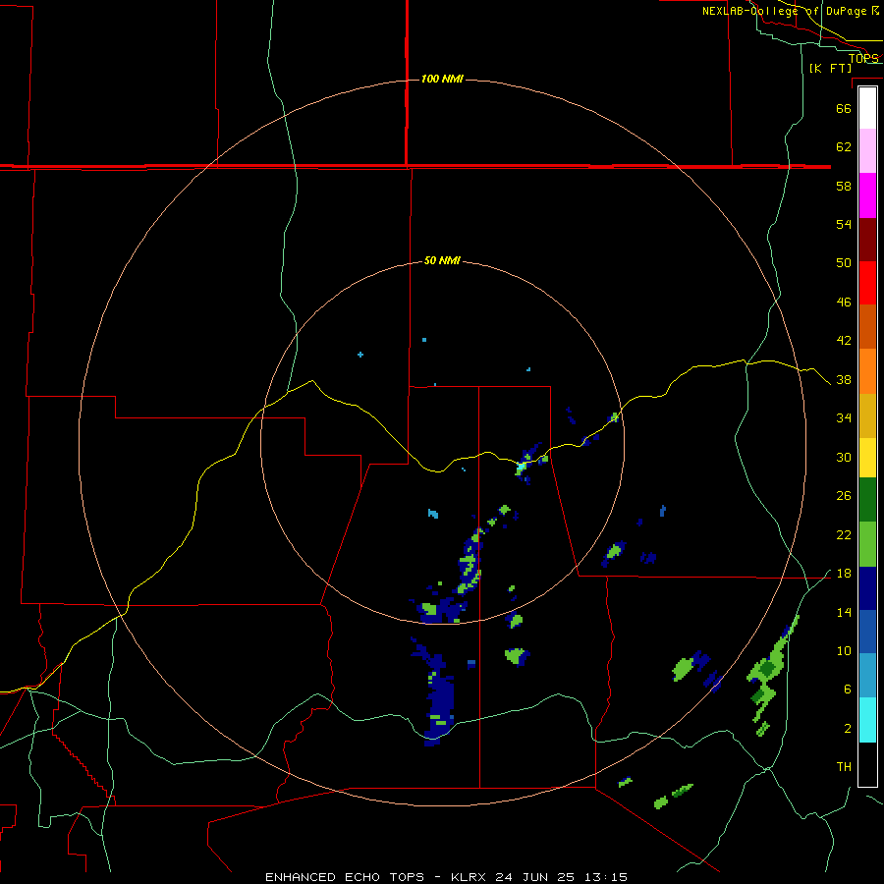The width and height of the screenshot is (884, 884).
Task: Click the magenta legend swatch
Action: [867, 195]
